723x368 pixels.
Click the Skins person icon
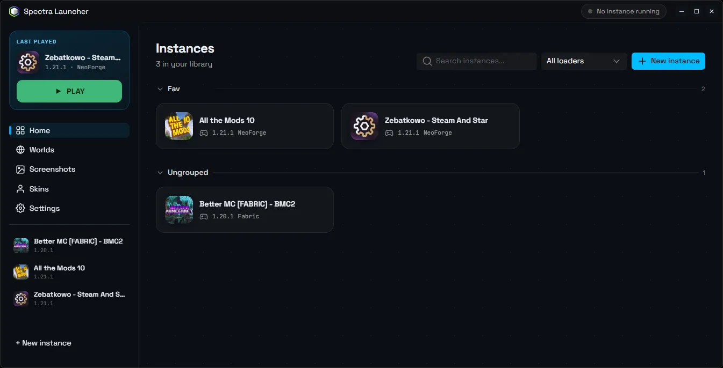tap(20, 189)
